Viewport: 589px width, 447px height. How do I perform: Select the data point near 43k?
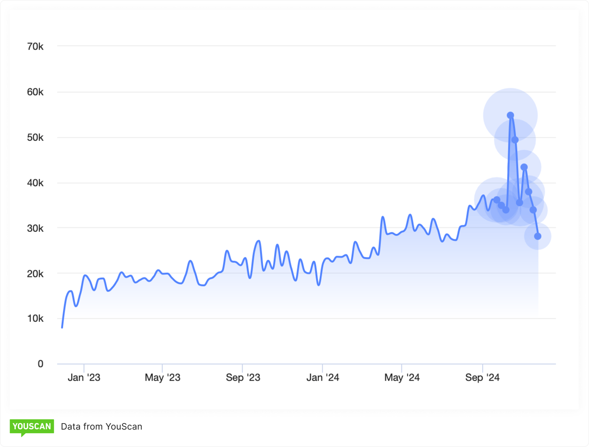pos(525,166)
